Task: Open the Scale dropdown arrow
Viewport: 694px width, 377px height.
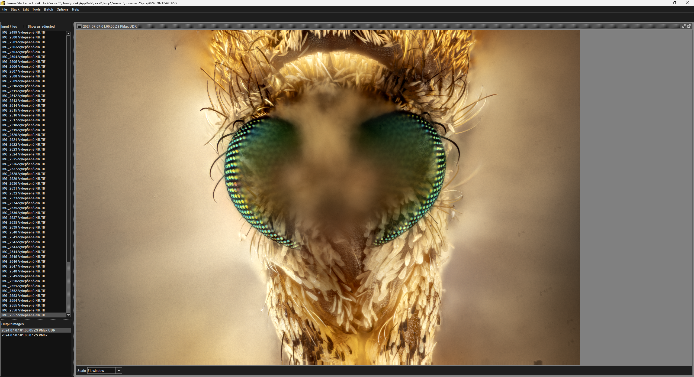Action: (x=119, y=370)
